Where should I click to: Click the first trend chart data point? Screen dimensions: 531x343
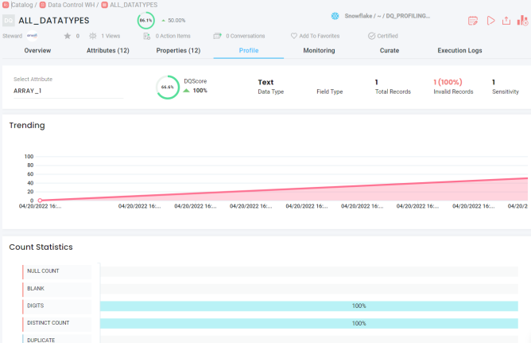click(40, 201)
